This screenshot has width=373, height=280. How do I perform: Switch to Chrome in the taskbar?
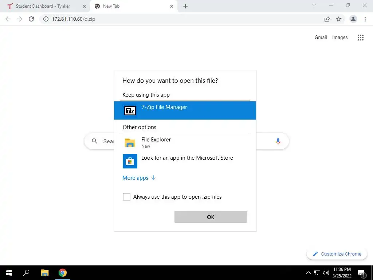pos(63,273)
